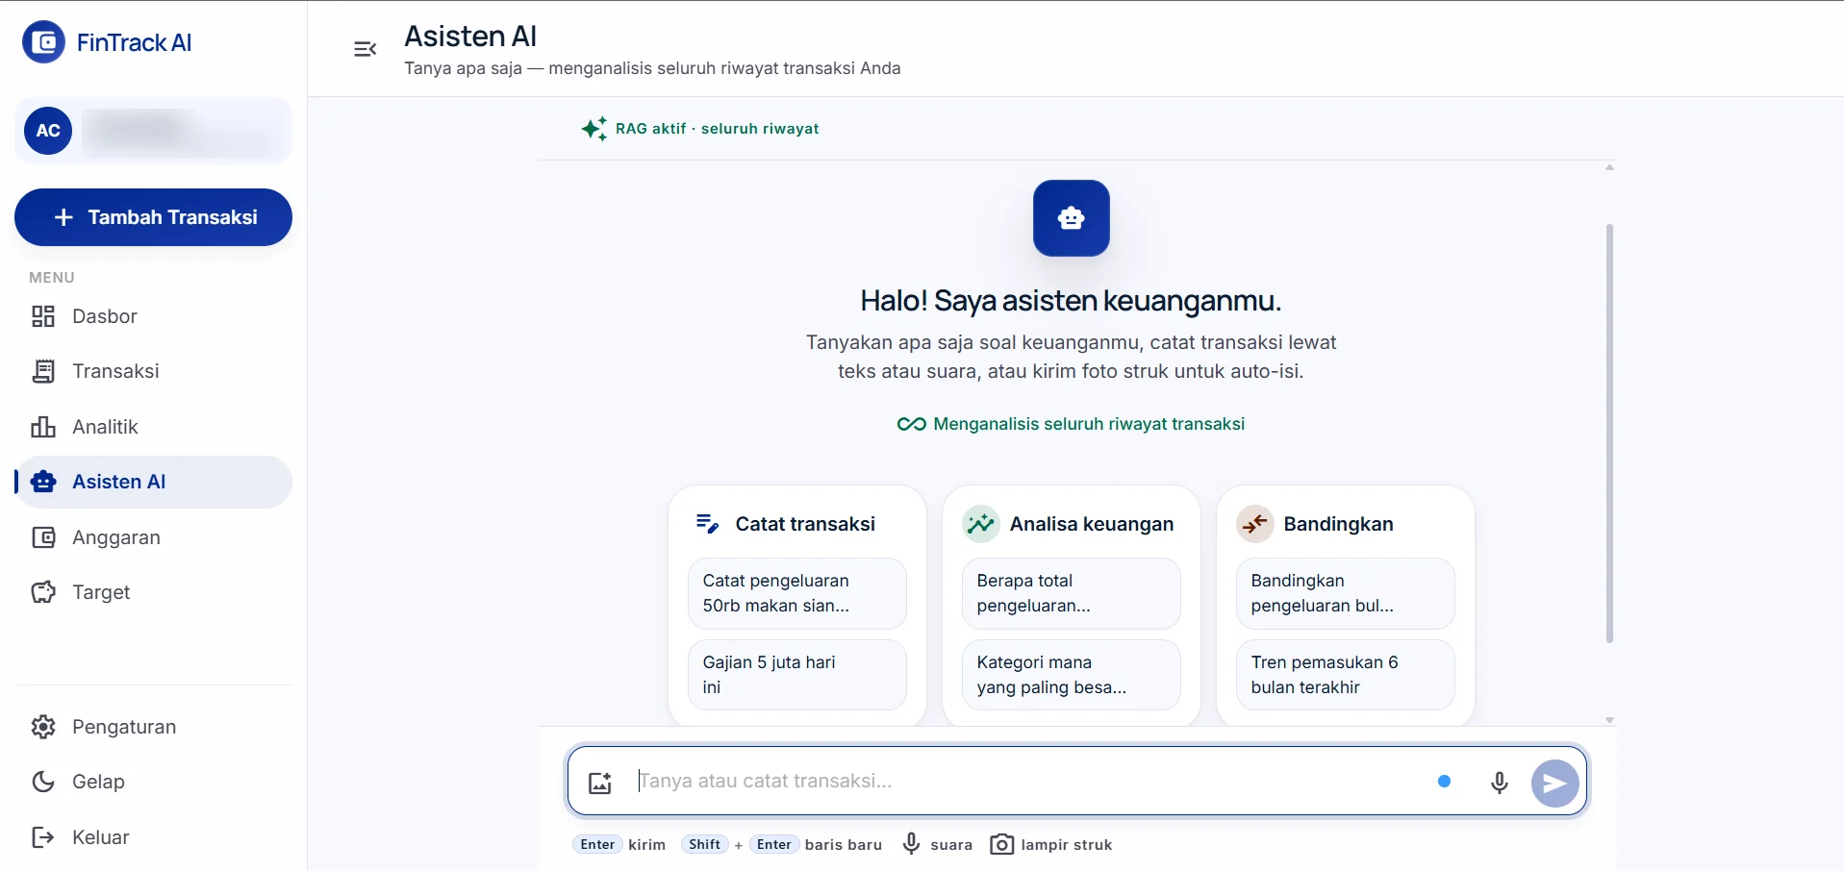Image resolution: width=1844 pixels, height=871 pixels.
Task: Click the scroll-up arrow of the chat pane
Action: pyautogui.click(x=1609, y=167)
